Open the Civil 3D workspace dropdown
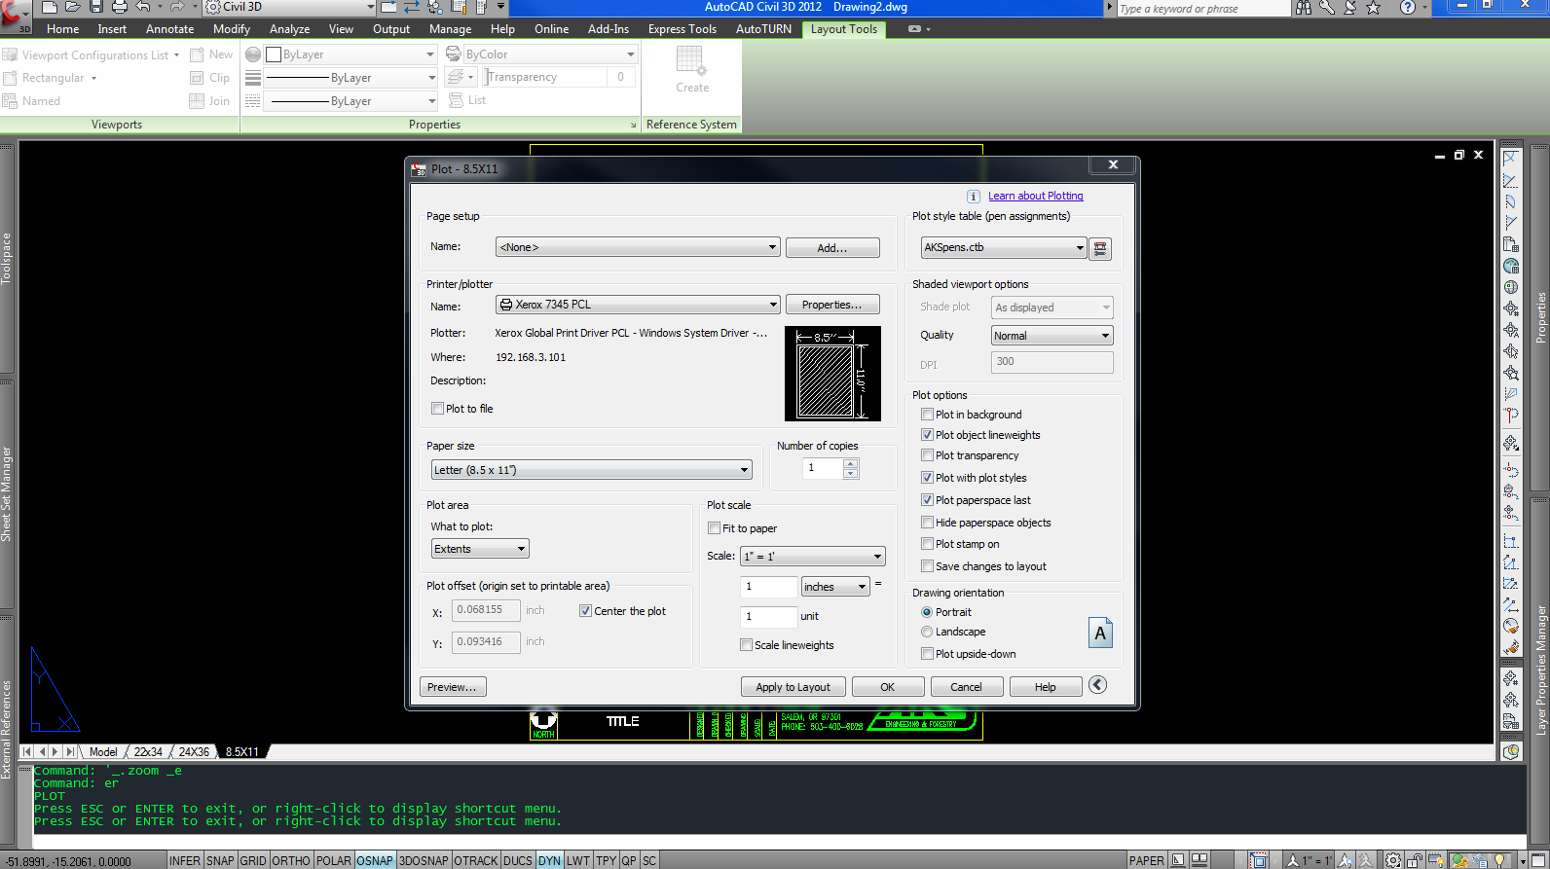The width and height of the screenshot is (1550, 869). [x=289, y=7]
